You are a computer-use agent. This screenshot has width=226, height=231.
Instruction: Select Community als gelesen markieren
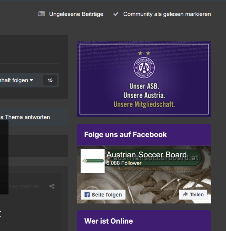pyautogui.click(x=167, y=14)
